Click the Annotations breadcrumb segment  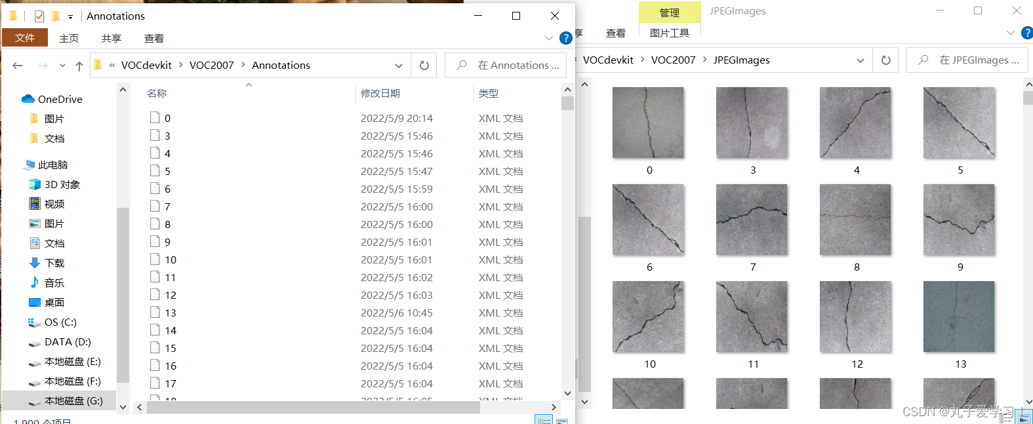coord(281,66)
